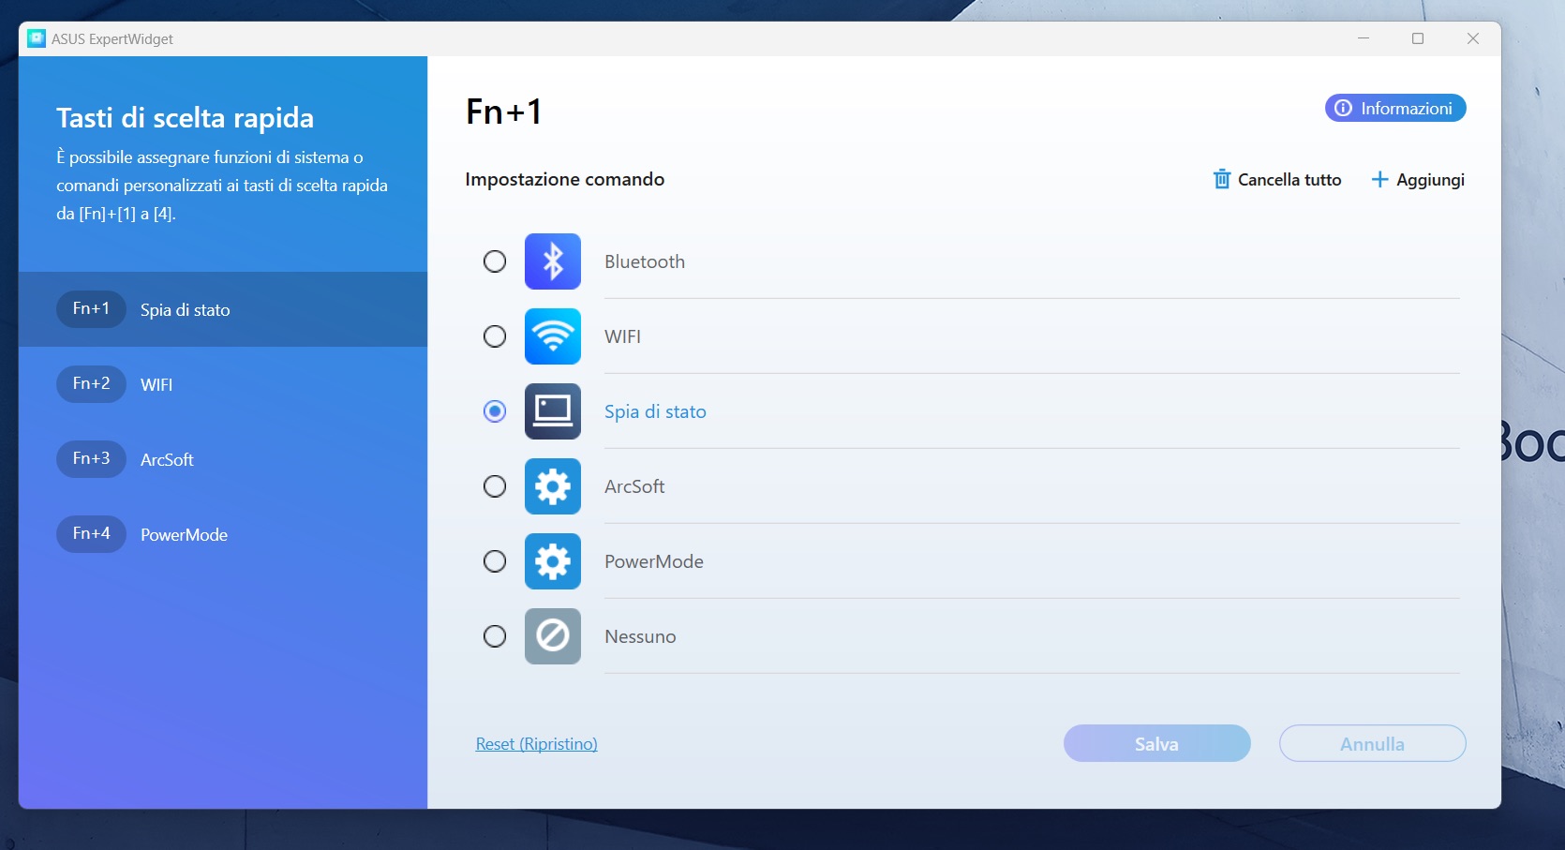Screen dimensions: 1565x850
Task: Click the Nessuno prohibited icon
Action: coord(553,636)
